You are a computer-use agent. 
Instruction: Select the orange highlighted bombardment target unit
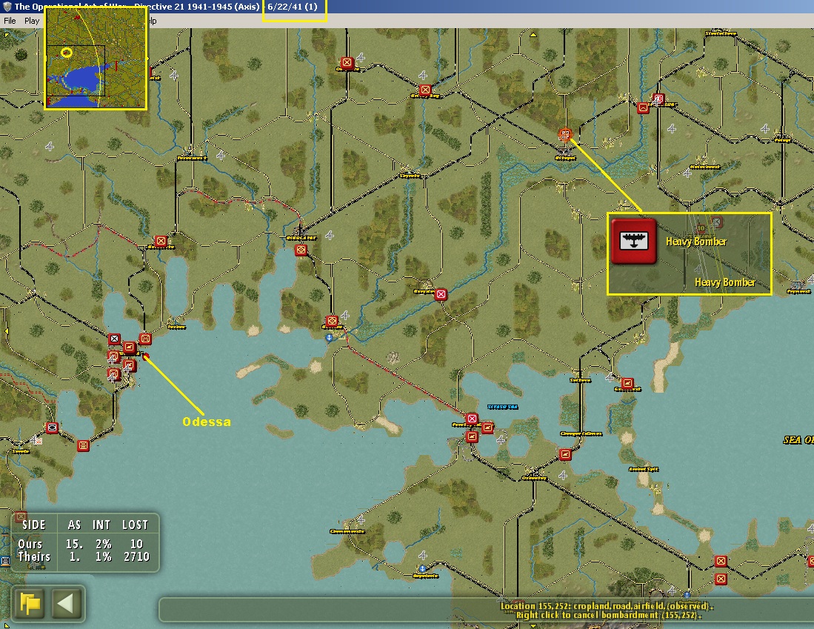click(x=565, y=135)
